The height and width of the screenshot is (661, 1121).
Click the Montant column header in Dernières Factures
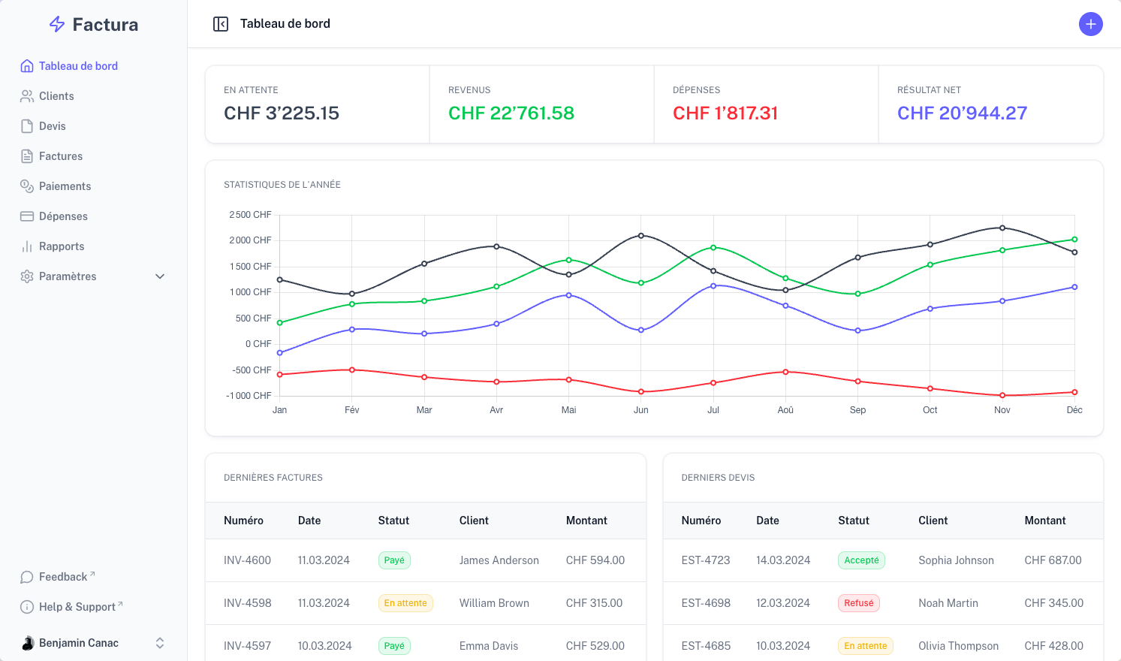pos(586,521)
